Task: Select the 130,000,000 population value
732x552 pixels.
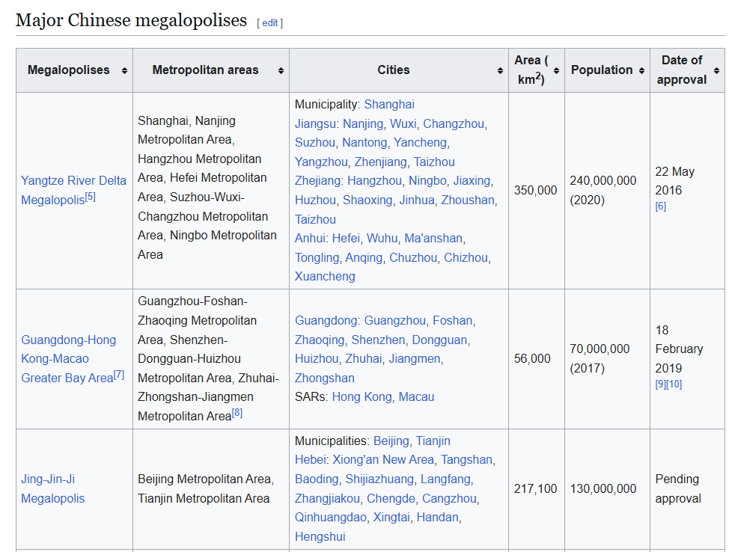Action: click(x=603, y=488)
